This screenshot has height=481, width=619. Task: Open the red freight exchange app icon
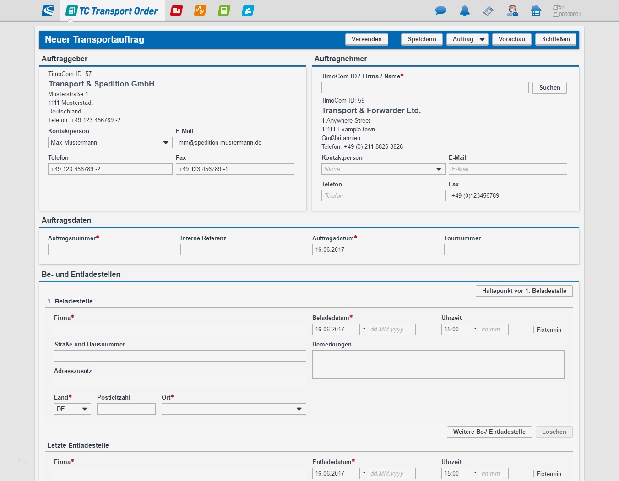tap(176, 11)
